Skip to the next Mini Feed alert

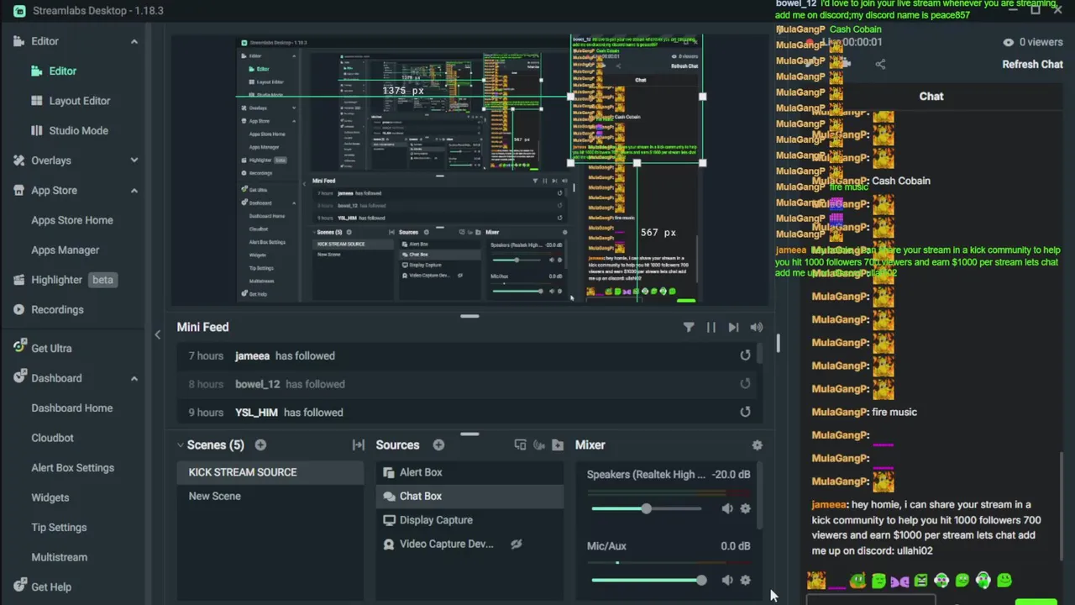tap(733, 328)
